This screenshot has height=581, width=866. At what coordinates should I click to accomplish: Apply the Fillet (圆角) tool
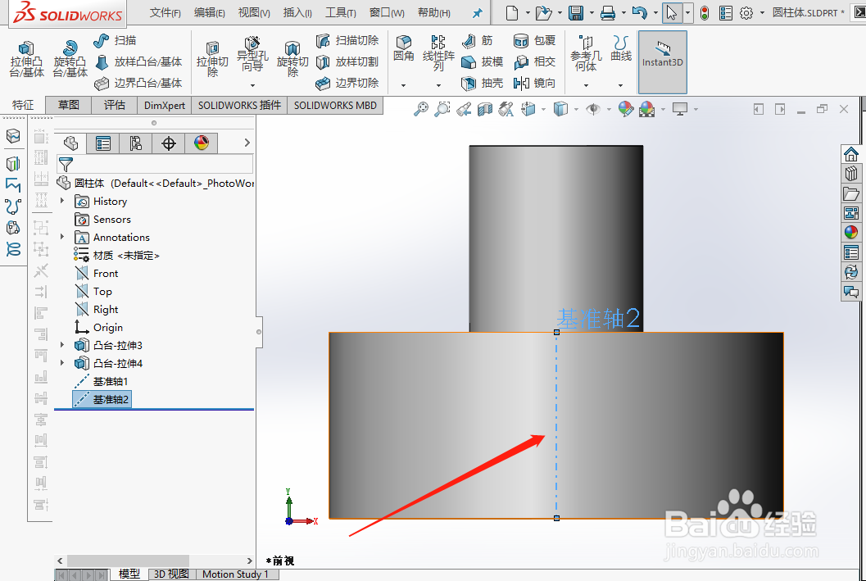(404, 48)
